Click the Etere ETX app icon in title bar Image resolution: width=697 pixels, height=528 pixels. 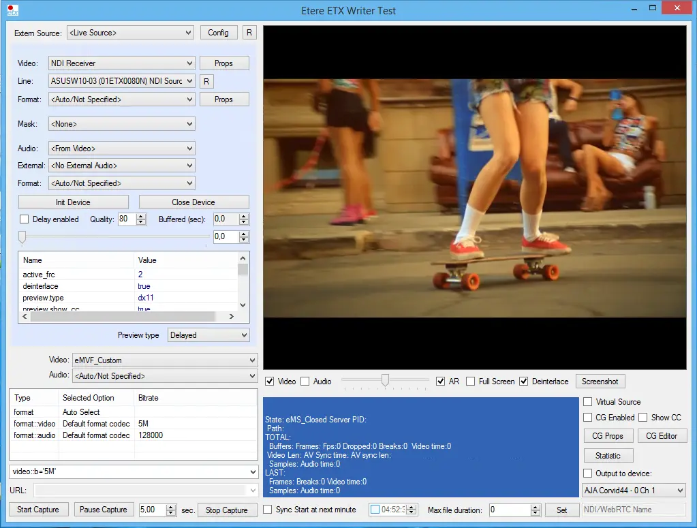tap(12, 10)
